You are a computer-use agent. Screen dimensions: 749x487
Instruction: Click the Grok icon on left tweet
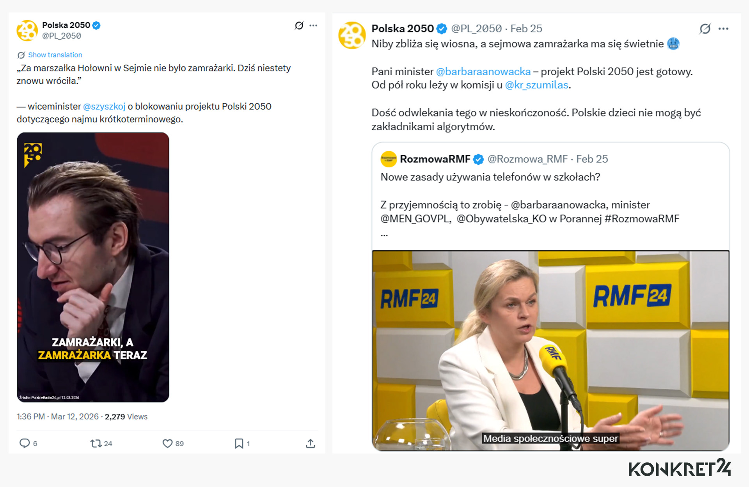pos(299,26)
